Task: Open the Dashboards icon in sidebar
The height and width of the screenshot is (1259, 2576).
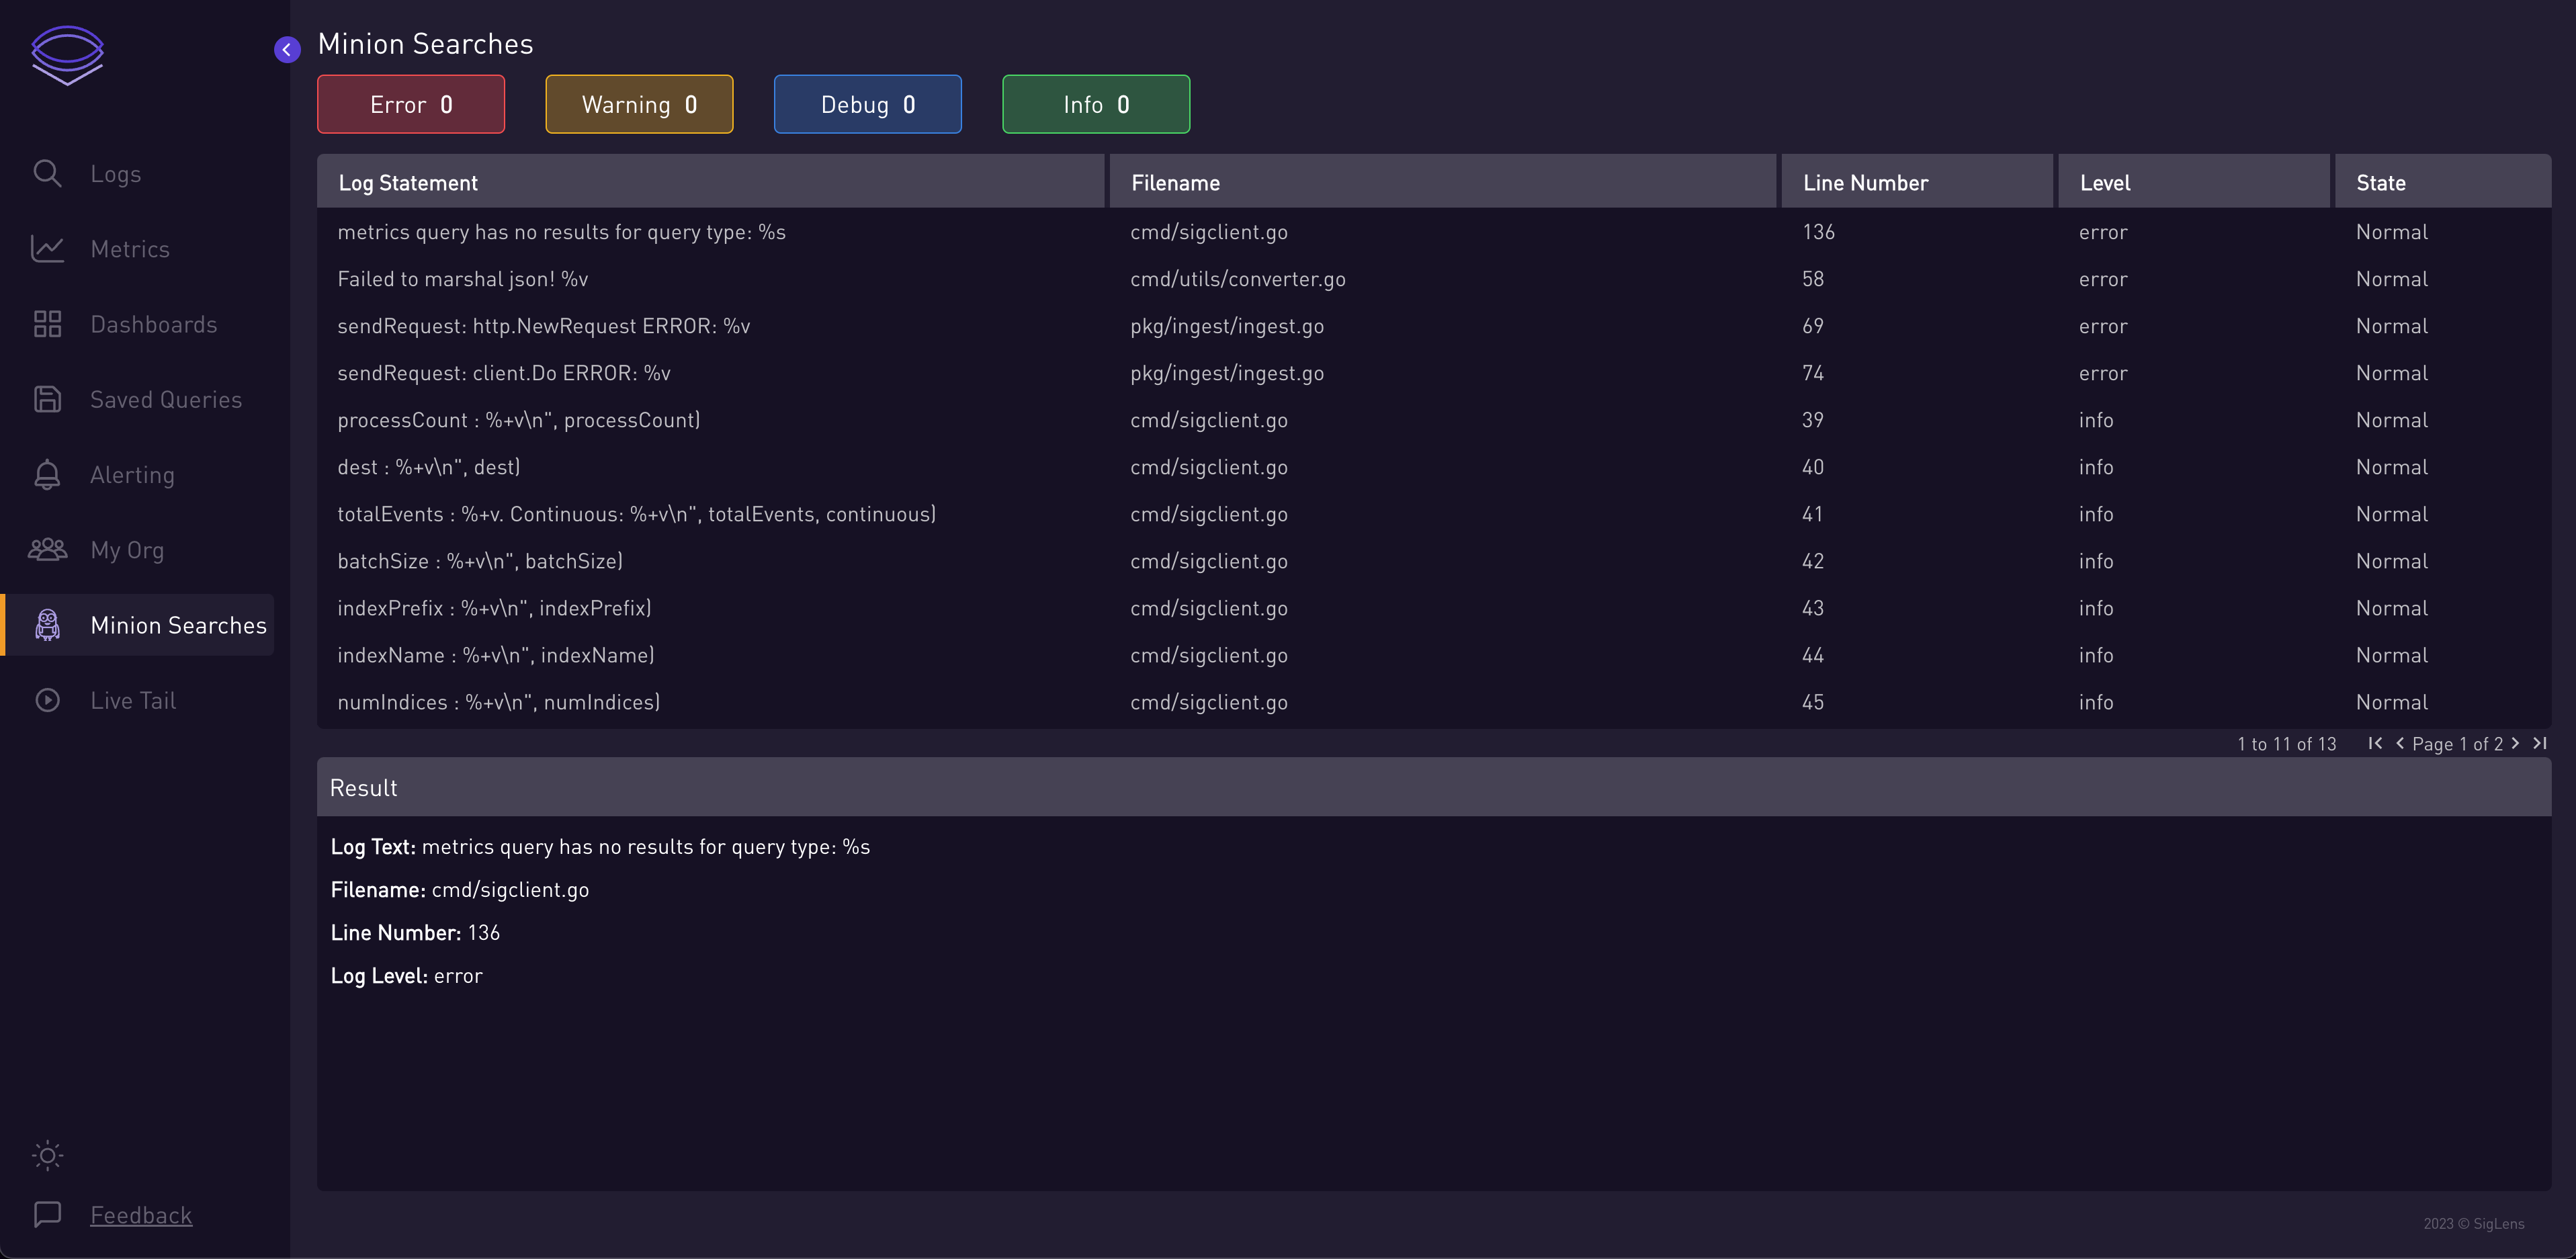Action: pos(49,324)
